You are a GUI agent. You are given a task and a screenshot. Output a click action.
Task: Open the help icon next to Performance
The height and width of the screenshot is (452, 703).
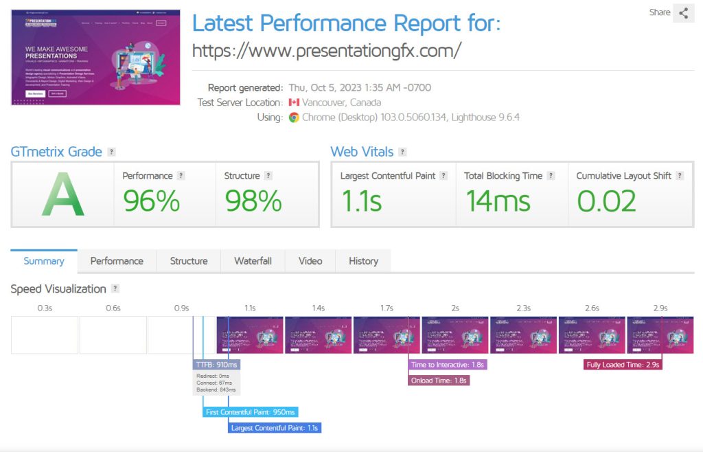(181, 176)
